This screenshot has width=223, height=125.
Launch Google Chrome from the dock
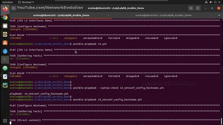tap(5, 17)
